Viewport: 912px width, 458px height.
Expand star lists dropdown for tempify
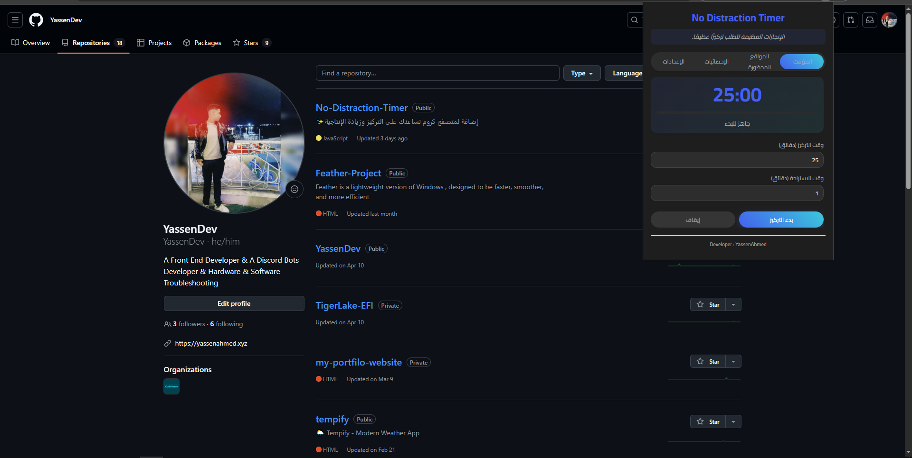click(733, 422)
